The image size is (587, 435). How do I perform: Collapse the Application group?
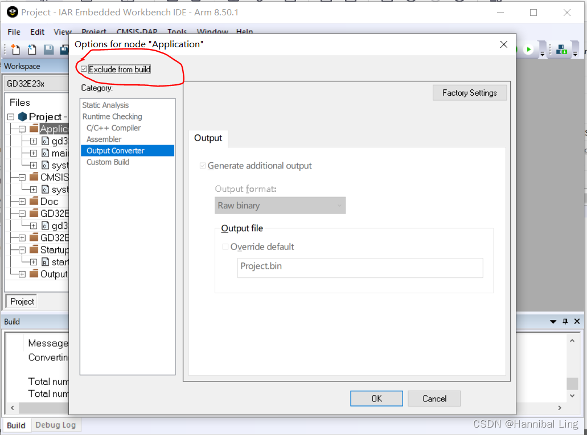(22, 129)
